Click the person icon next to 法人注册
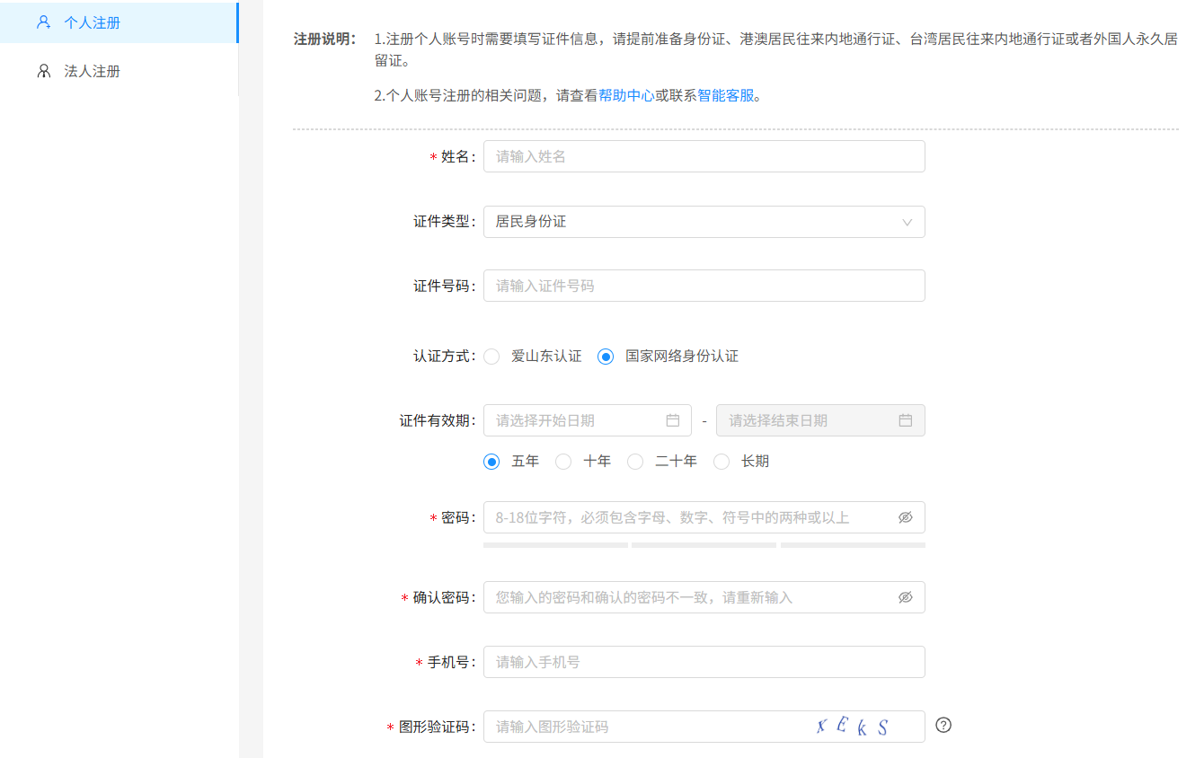 (x=43, y=71)
